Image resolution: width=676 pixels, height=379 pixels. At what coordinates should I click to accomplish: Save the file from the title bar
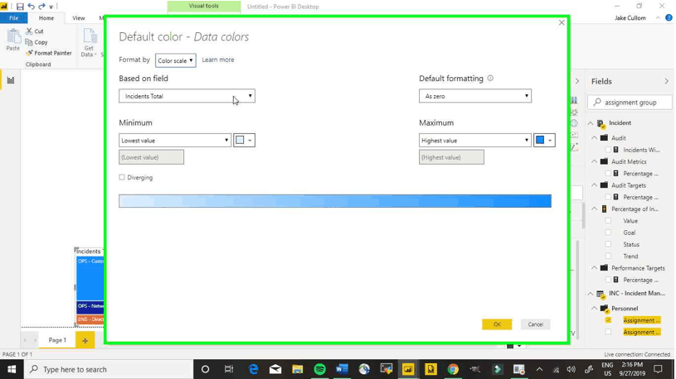click(20, 7)
